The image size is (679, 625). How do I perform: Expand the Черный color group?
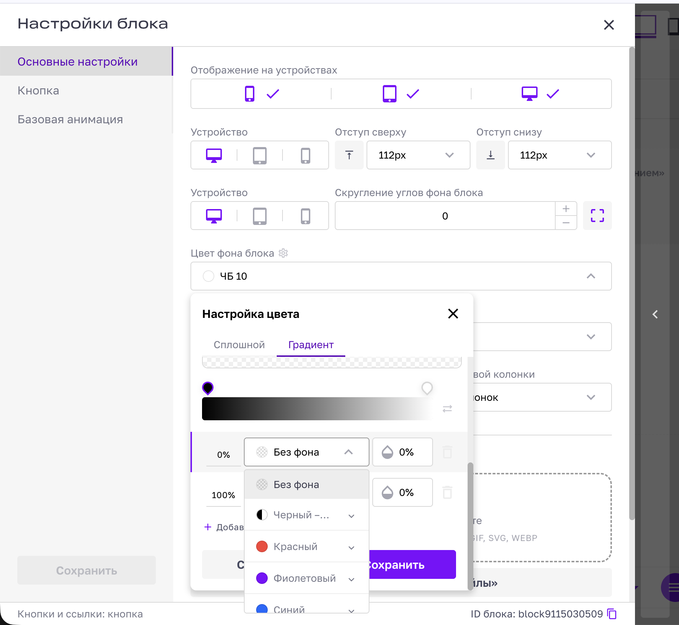[351, 516]
